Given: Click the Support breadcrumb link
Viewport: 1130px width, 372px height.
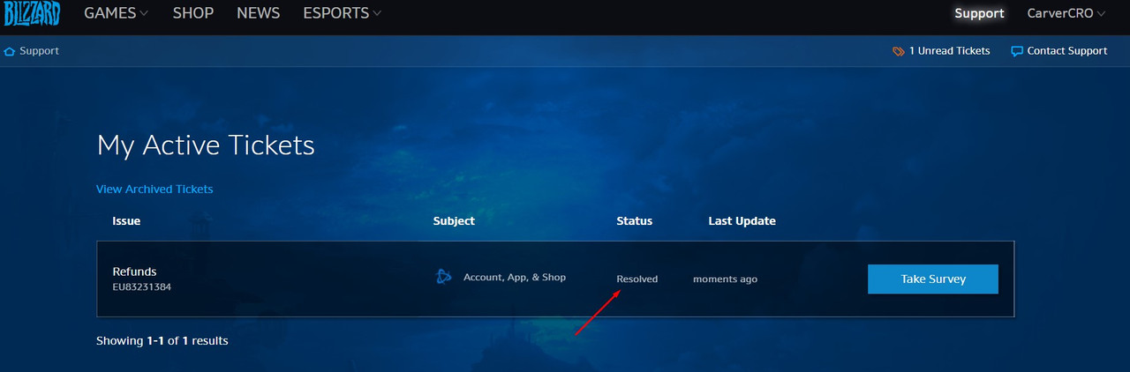Looking at the screenshot, I should coord(39,51).
